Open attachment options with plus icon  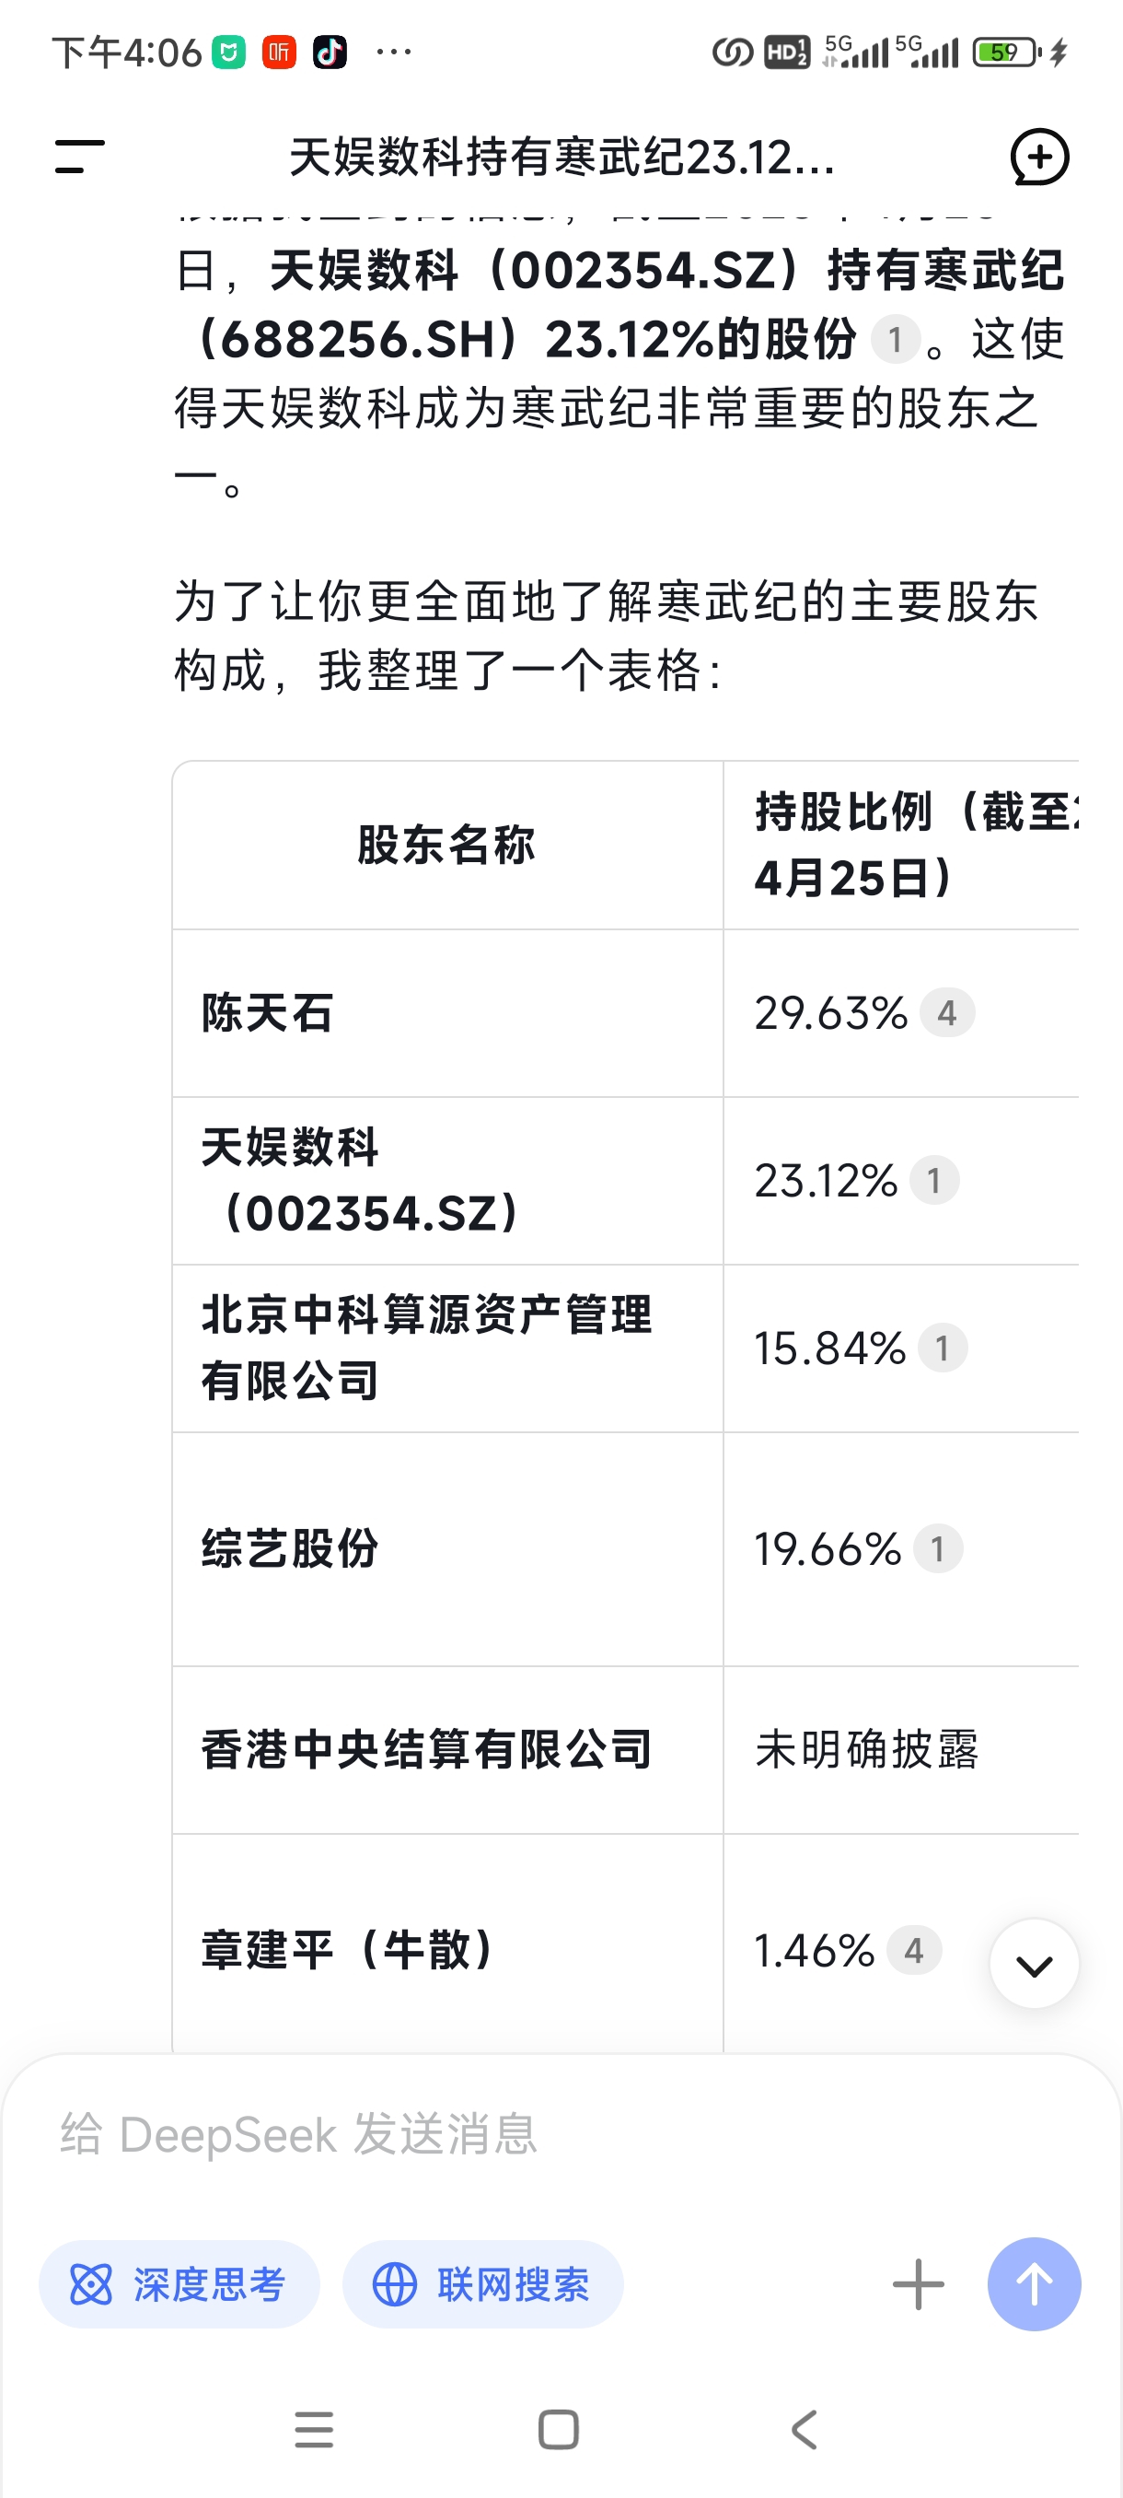(x=918, y=2283)
